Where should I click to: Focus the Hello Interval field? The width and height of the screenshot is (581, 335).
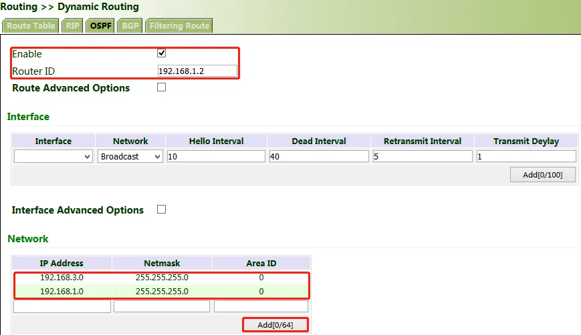pyautogui.click(x=216, y=156)
